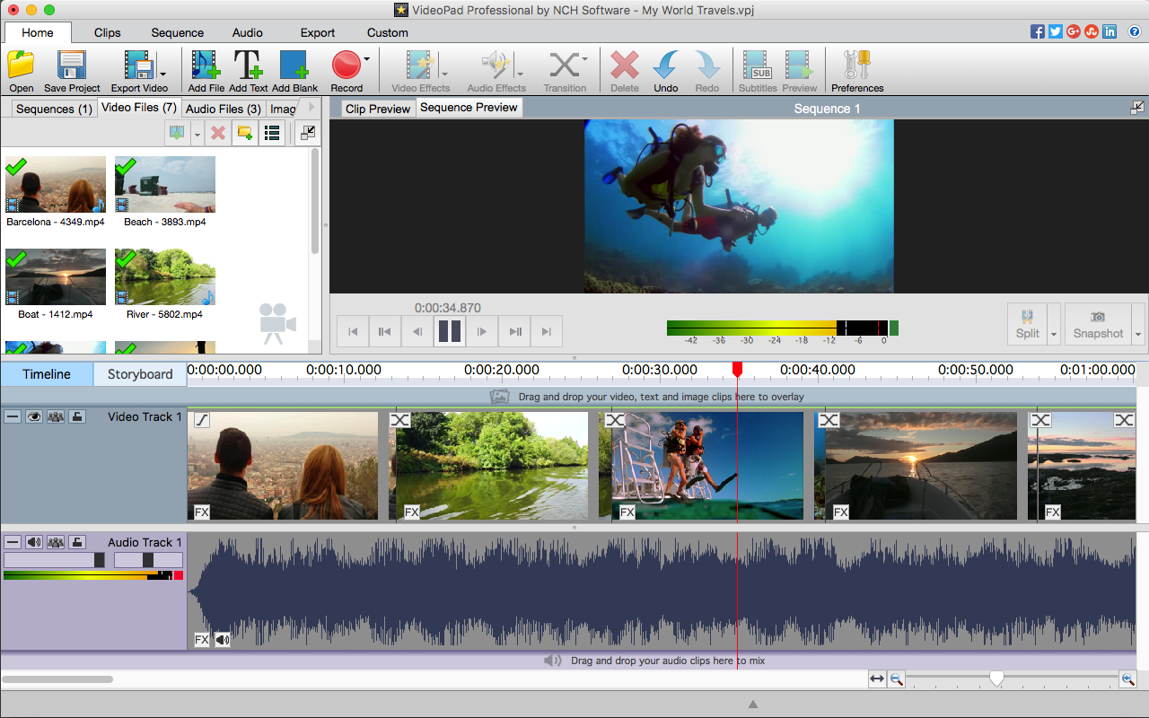1149x718 pixels.
Task: Take a Snapshot of the preview
Action: tap(1097, 323)
